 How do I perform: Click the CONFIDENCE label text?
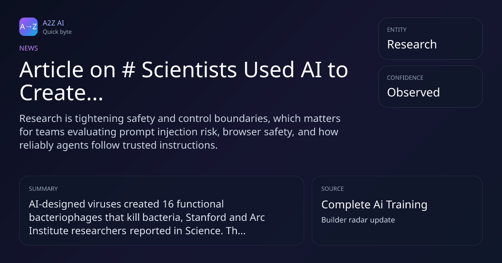pyautogui.click(x=405, y=78)
